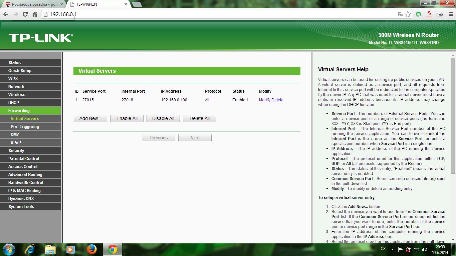Collapse the Forwarding menu section
Image resolution: width=456 pixels, height=256 pixels.
click(x=30, y=111)
